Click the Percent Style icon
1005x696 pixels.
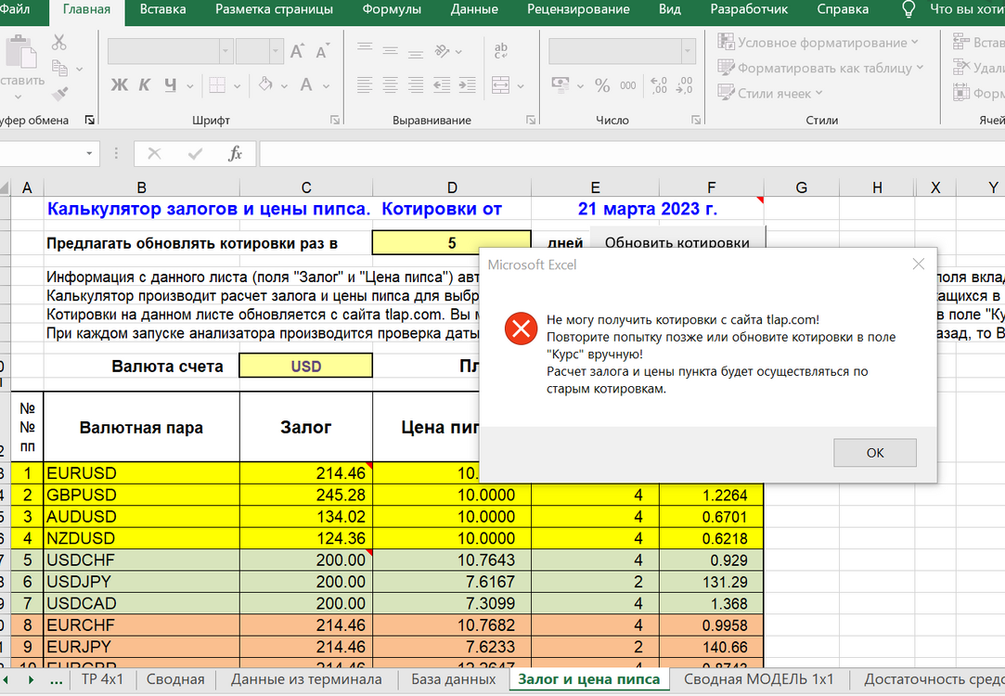(602, 85)
